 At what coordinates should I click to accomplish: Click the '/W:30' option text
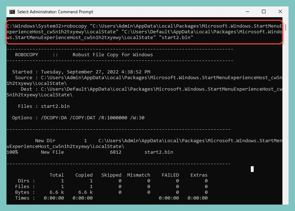tap(137, 118)
